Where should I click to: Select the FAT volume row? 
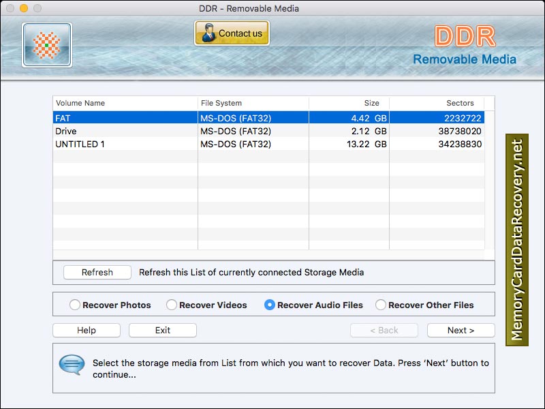(x=136, y=117)
